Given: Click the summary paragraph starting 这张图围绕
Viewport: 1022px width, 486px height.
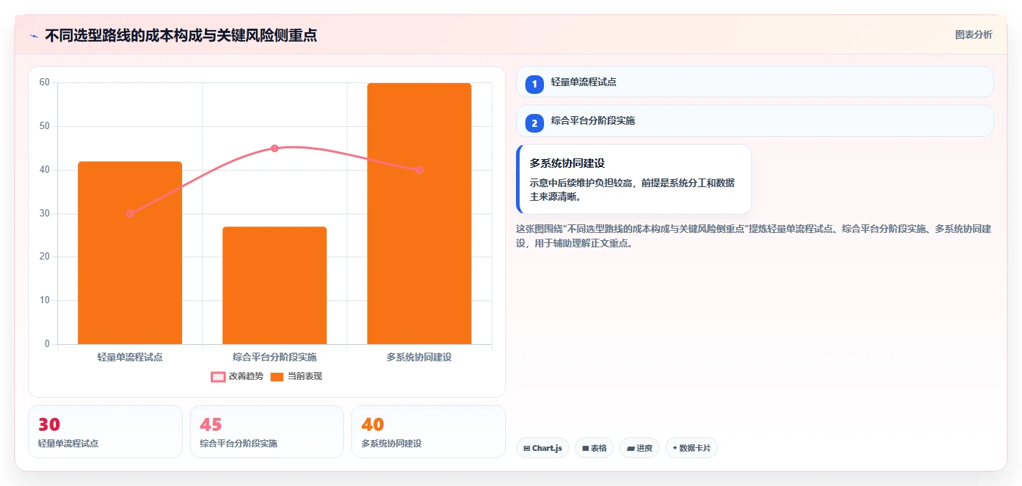Looking at the screenshot, I should pos(754,236).
